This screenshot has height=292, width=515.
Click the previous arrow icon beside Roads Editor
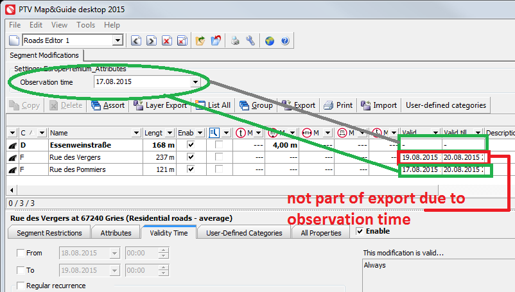(x=136, y=40)
